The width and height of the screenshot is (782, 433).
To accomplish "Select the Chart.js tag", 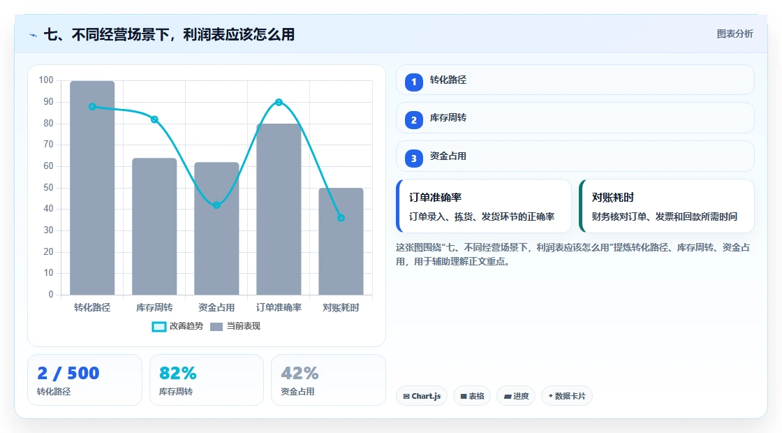I will coord(422,396).
